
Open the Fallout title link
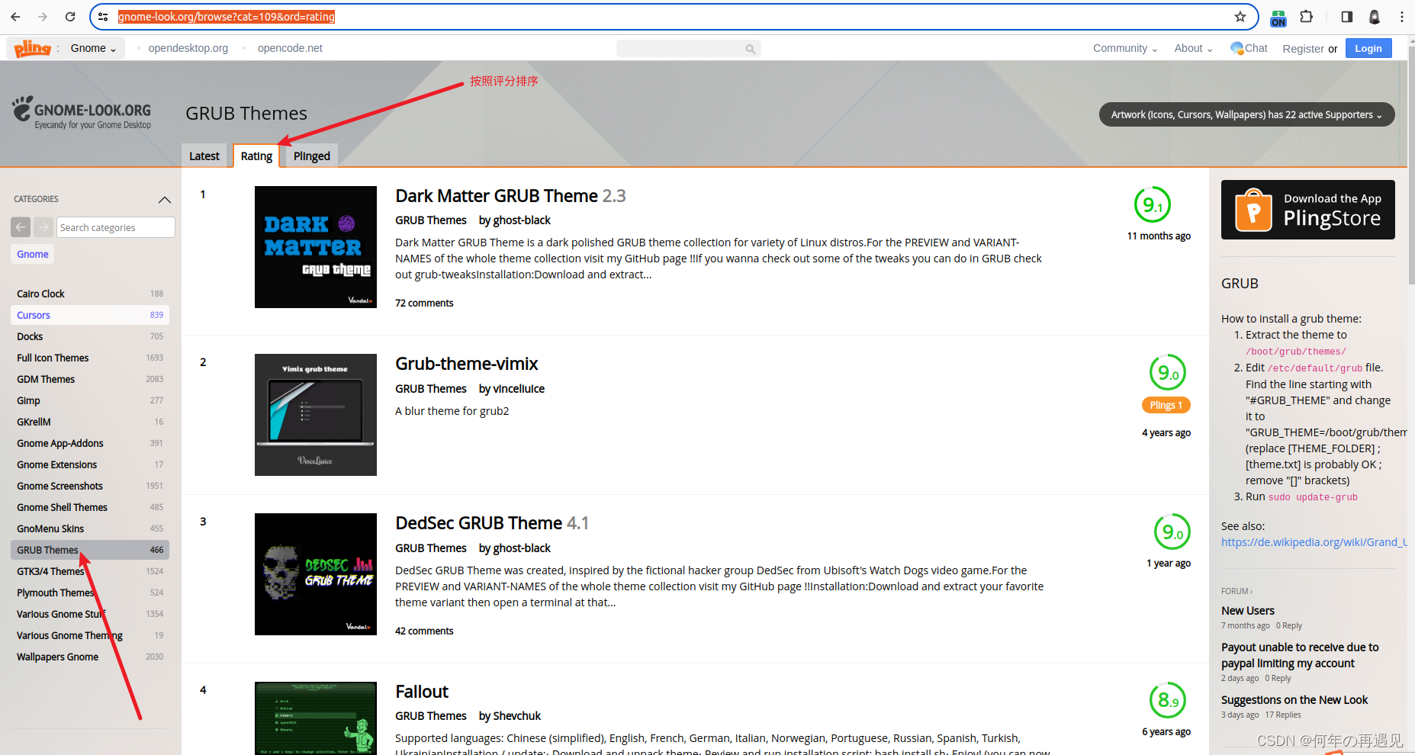point(422,692)
